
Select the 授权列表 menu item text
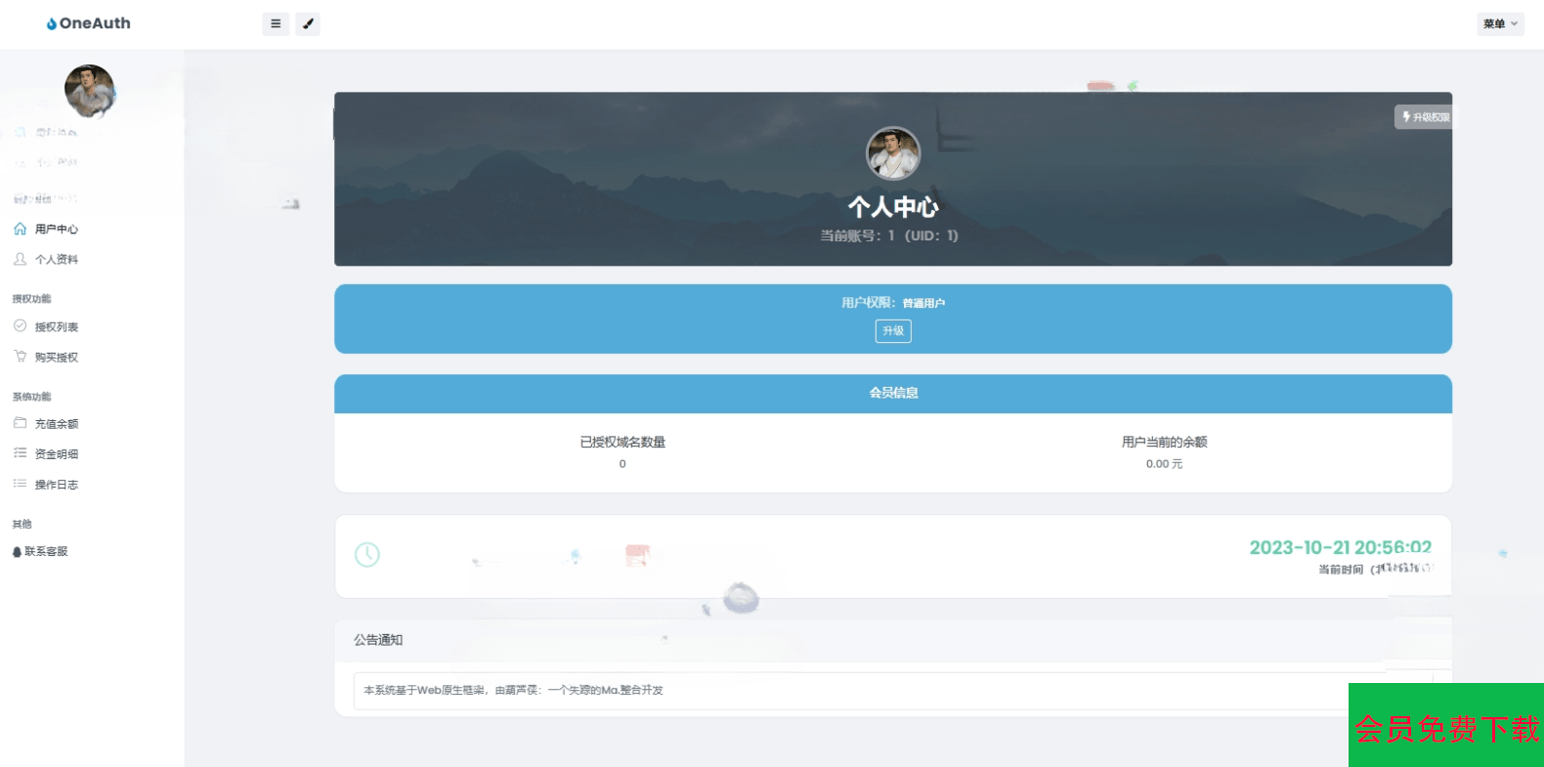point(57,327)
